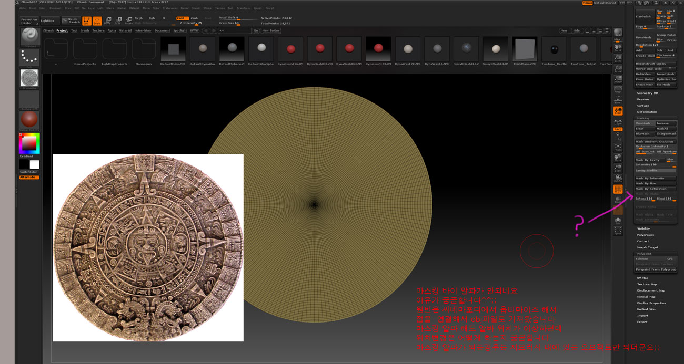Open the Preferences menu
Image resolution: width=684 pixels, height=364 pixels.
click(x=170, y=8)
